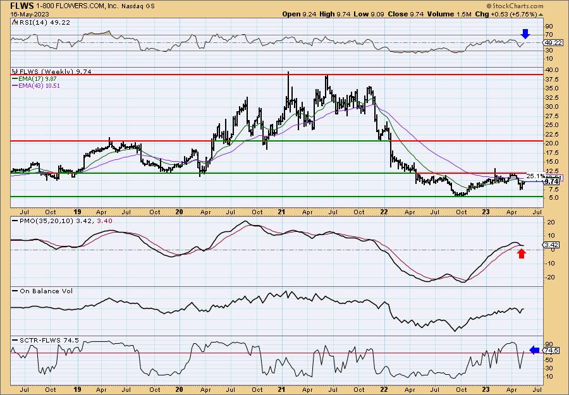Click the 40.0 price axis label
Image resolution: width=569 pixels, height=395 pixels.
tap(551, 70)
